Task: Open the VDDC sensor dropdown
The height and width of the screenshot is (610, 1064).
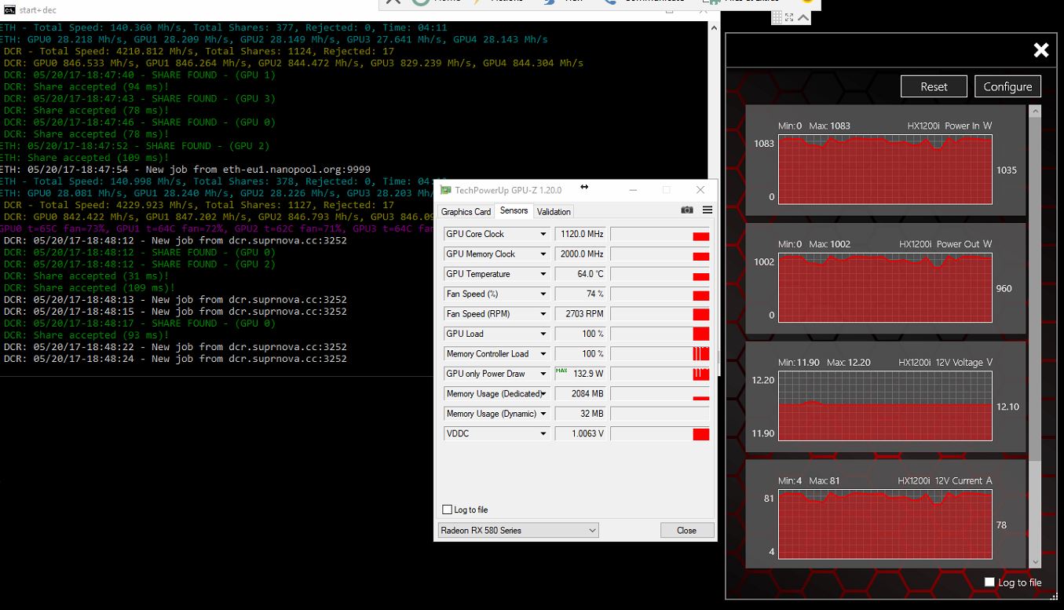Action: [543, 433]
